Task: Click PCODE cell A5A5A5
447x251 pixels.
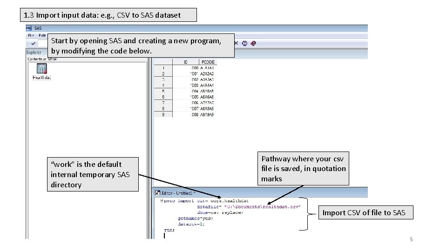Action: (207, 92)
